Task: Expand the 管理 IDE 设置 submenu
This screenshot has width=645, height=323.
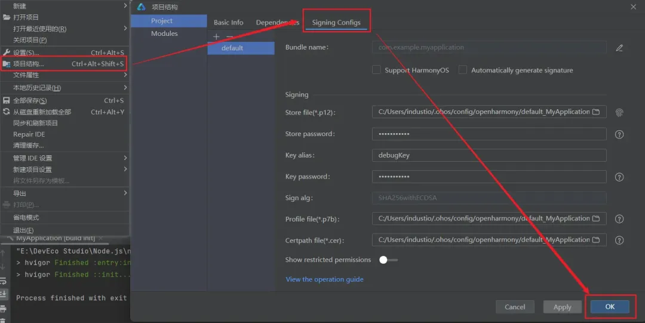Action: pos(125,158)
